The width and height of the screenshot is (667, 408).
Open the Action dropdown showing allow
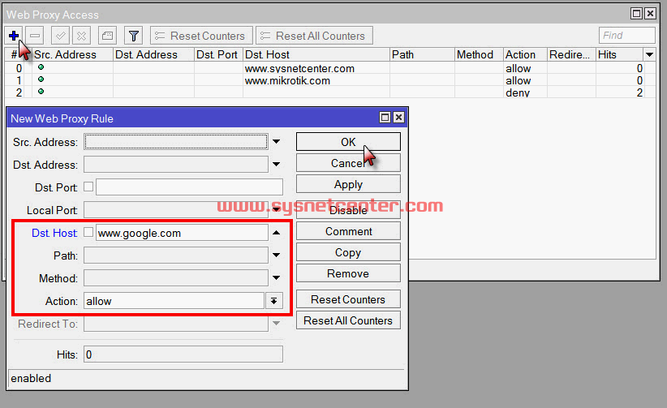[x=174, y=301]
